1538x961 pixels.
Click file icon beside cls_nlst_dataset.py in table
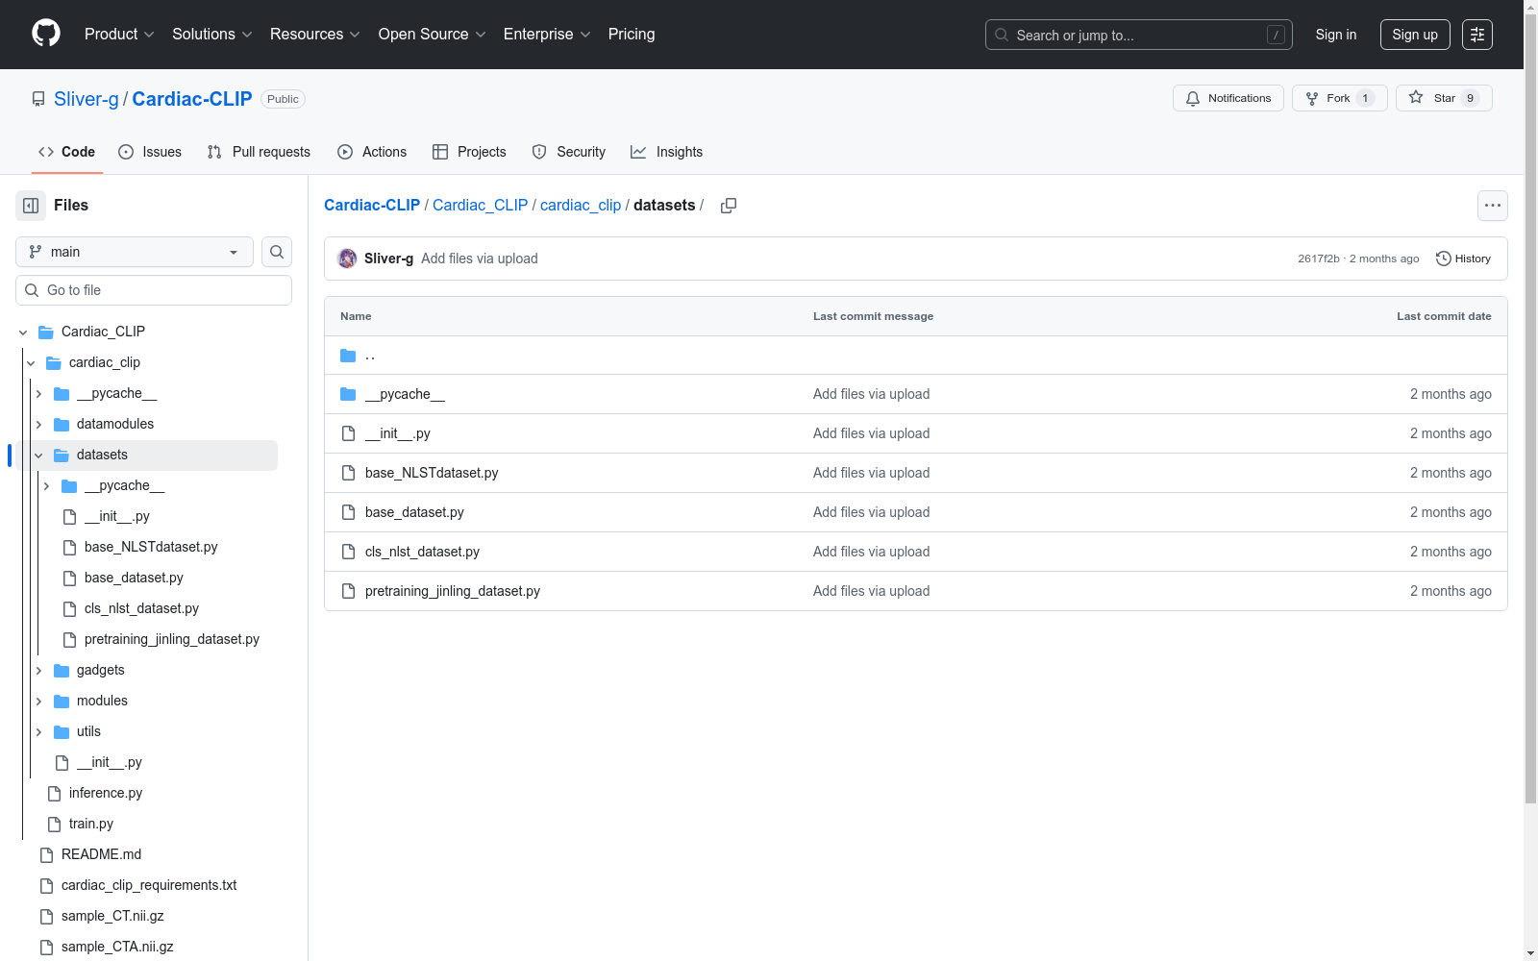click(x=348, y=552)
